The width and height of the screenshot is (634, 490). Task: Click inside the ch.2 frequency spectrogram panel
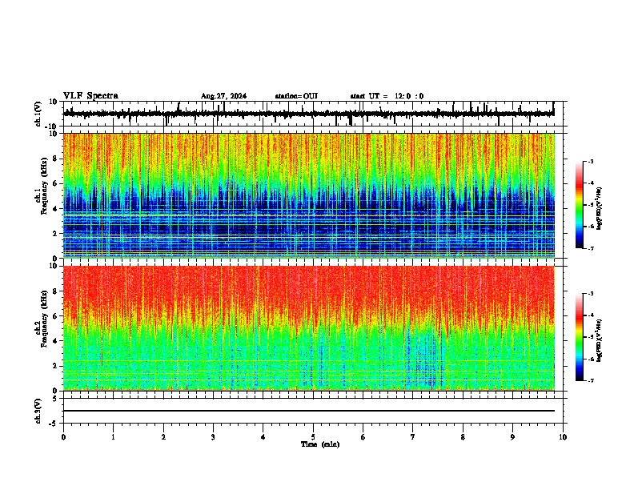pyautogui.click(x=309, y=328)
